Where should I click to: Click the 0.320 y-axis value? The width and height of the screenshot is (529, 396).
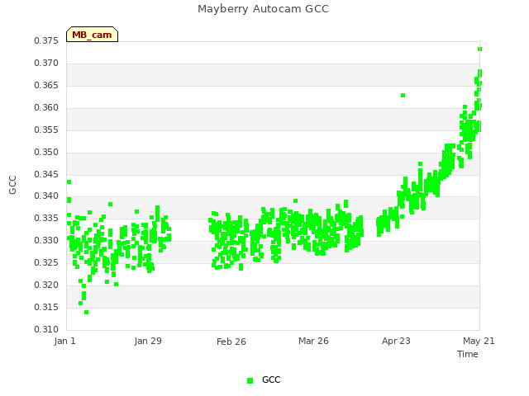(46, 285)
